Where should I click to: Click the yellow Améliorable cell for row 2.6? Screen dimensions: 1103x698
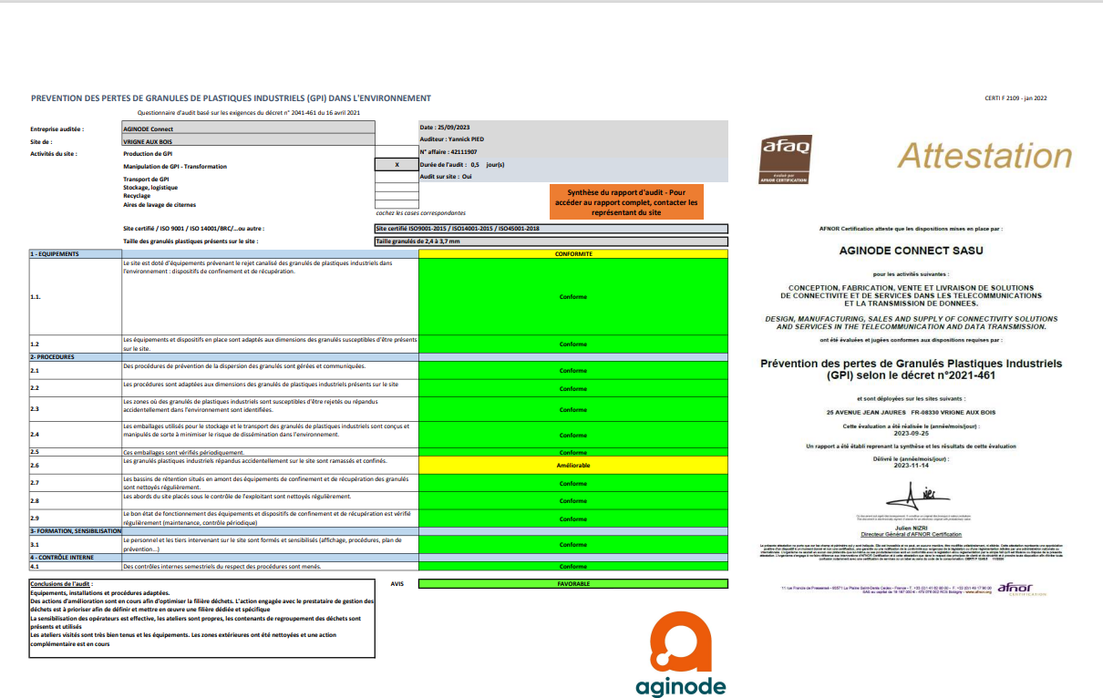[573, 466]
